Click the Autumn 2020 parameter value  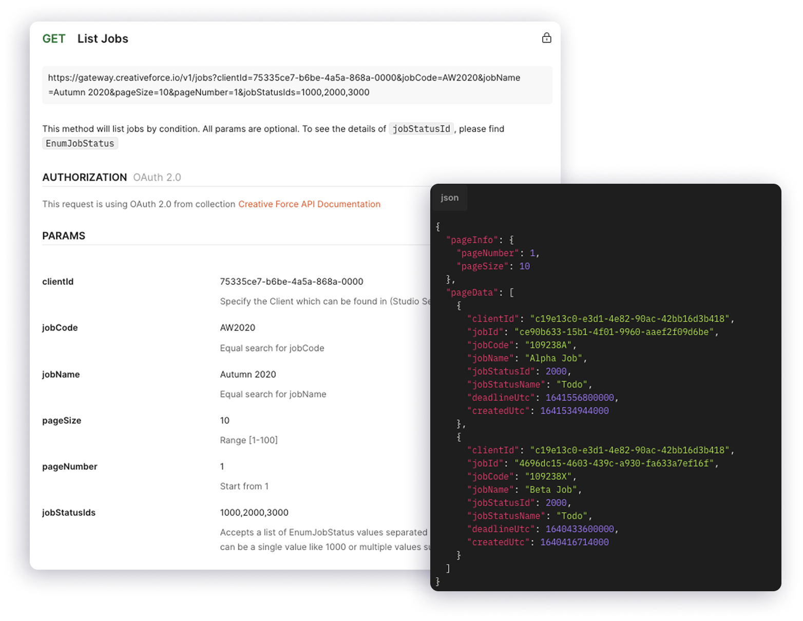coord(248,375)
